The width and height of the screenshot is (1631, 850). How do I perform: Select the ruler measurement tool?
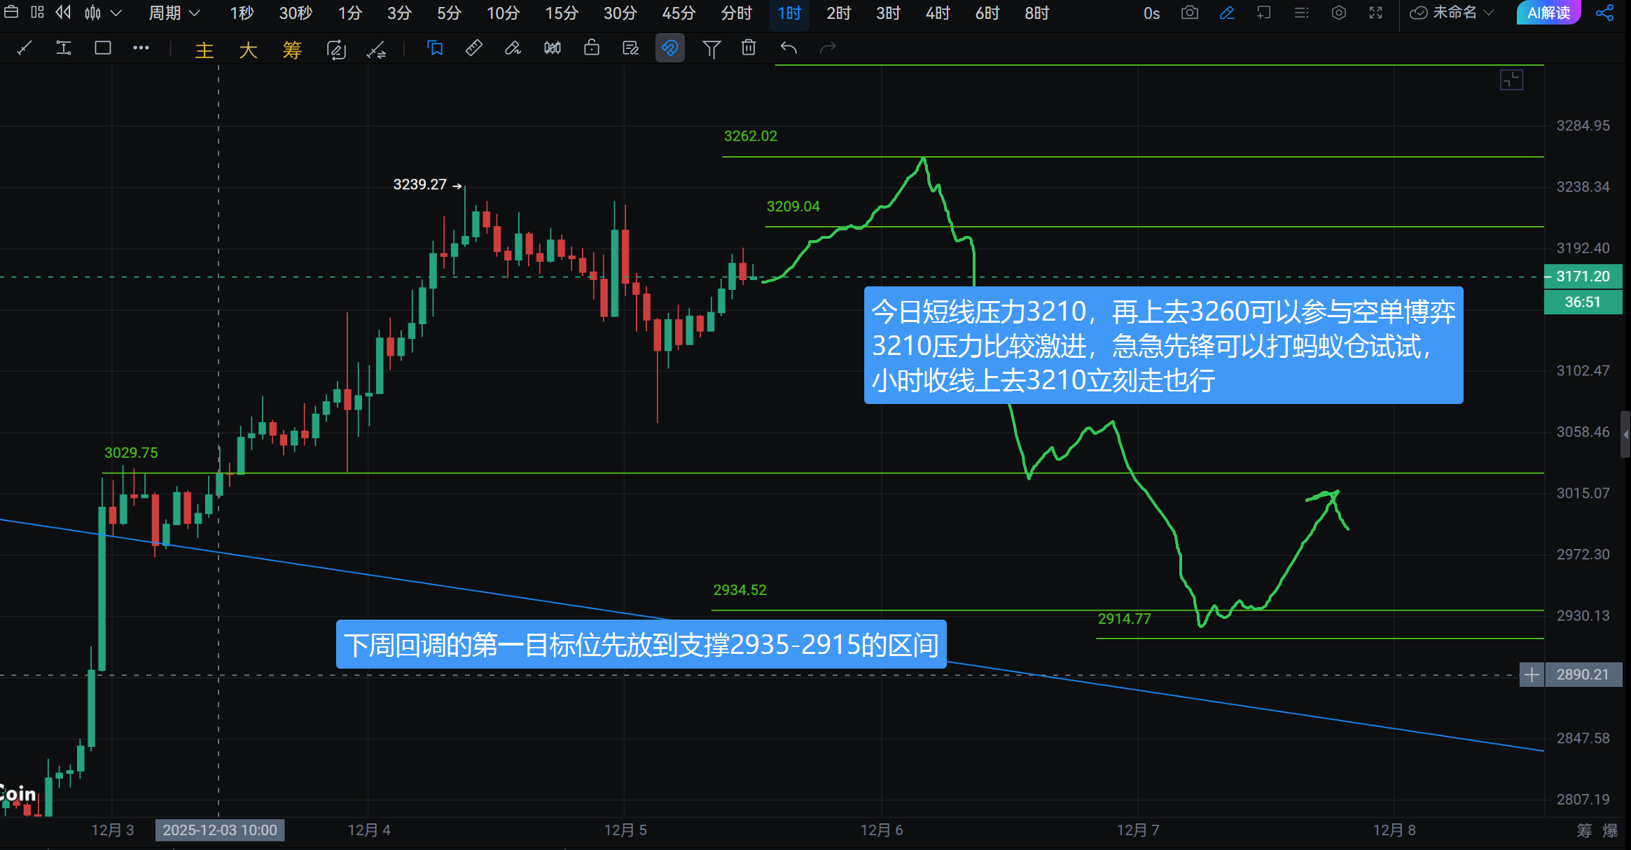click(x=474, y=48)
